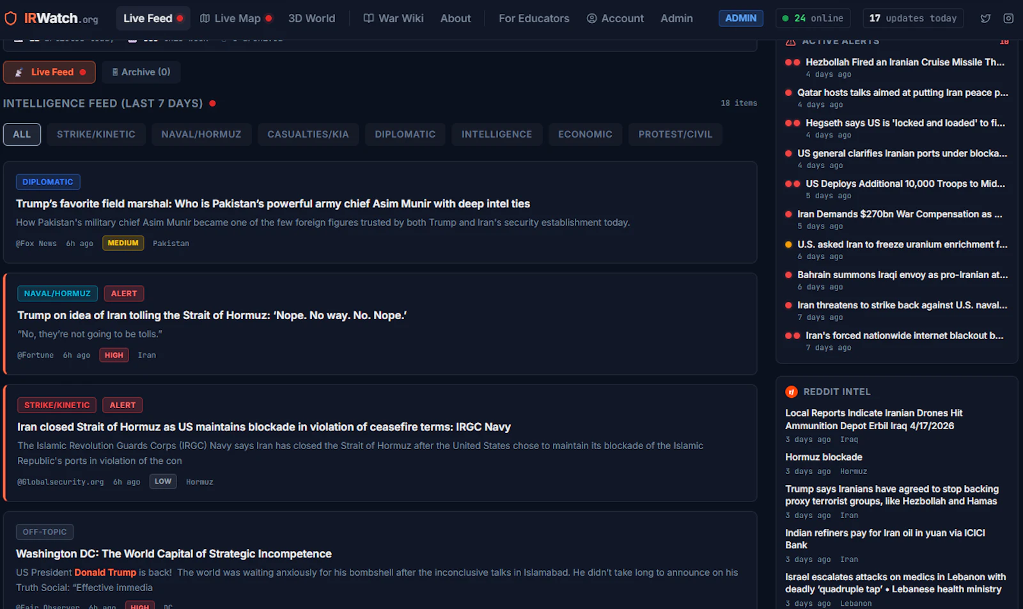Screen dimensions: 1023x609
Task: Open Live Feed in top navigation
Action: click(153, 19)
